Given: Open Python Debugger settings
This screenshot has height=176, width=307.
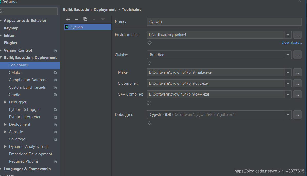Looking at the screenshot, I should (24, 110).
